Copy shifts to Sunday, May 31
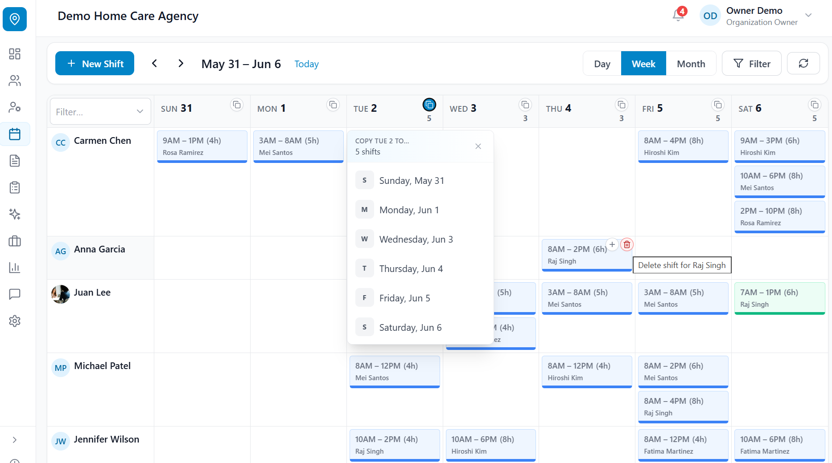This screenshot has height=463, width=832. [x=420, y=180]
